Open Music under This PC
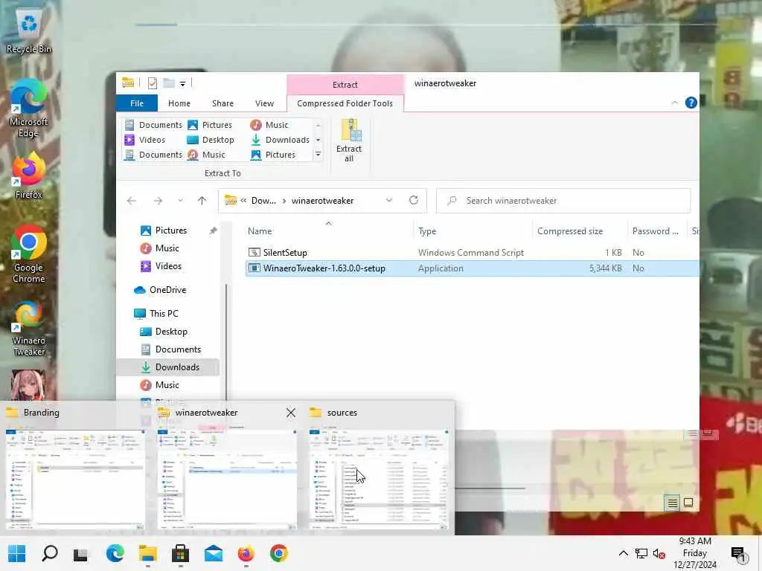This screenshot has height=571, width=762. tap(167, 385)
